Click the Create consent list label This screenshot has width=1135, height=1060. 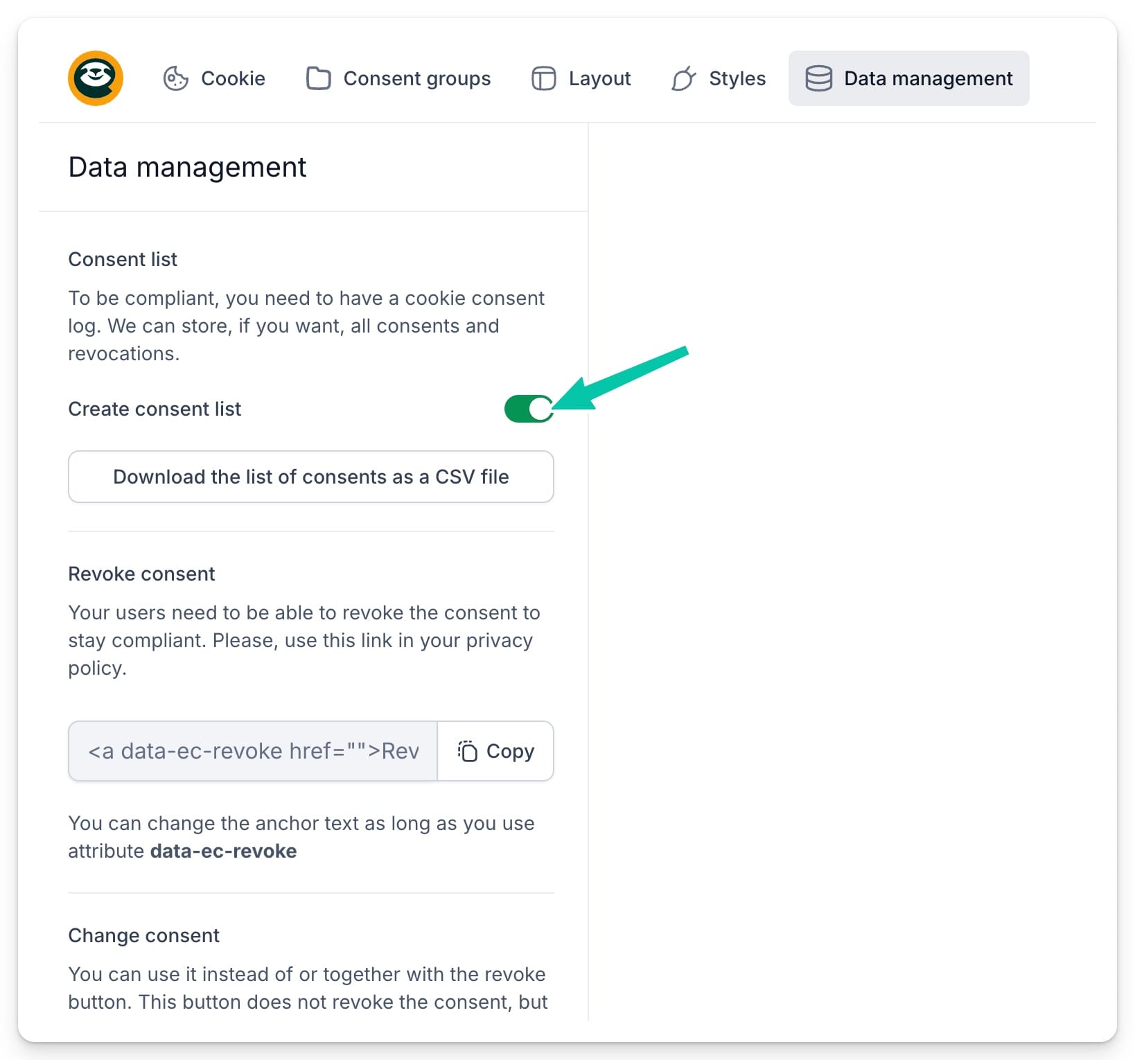pos(155,409)
